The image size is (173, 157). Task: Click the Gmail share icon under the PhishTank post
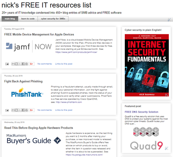(x=13, y=110)
